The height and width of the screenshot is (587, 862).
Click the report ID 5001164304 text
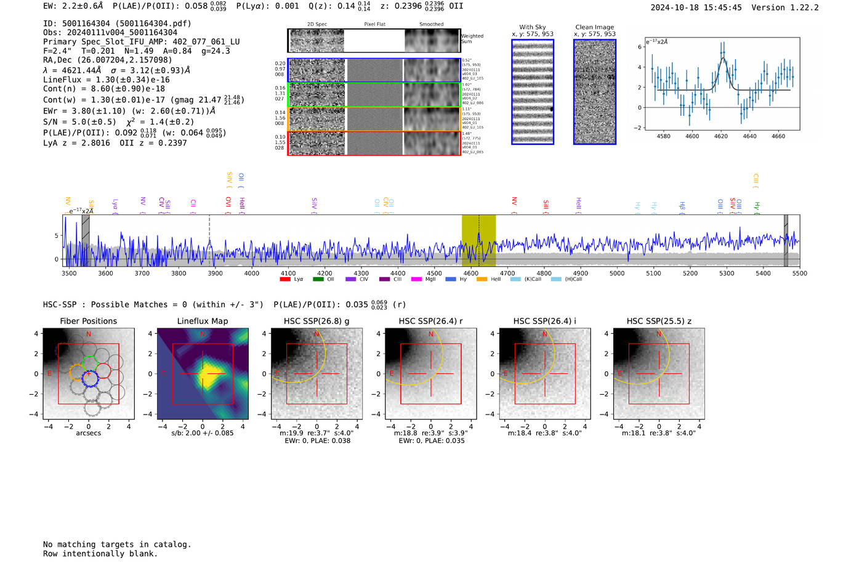click(x=117, y=23)
